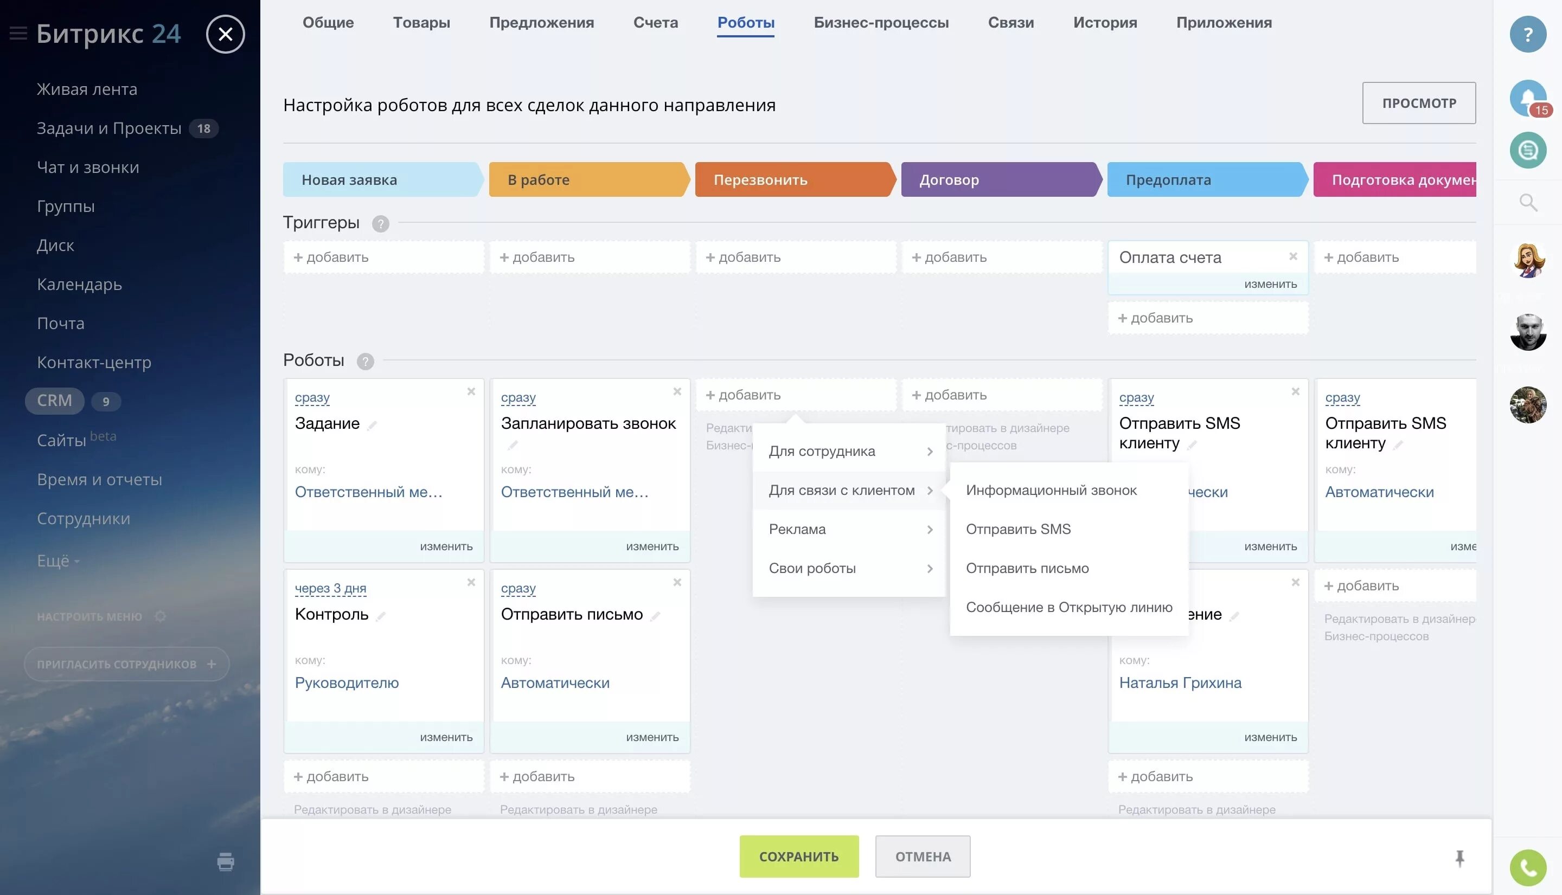
Task: Click the green phone call icon
Action: tap(1528, 867)
